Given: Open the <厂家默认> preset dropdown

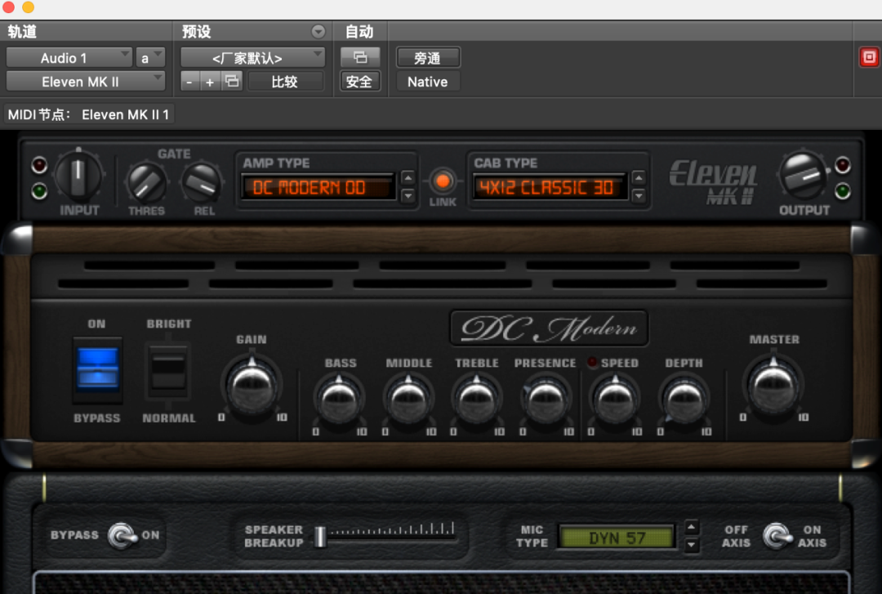Looking at the screenshot, I should click(252, 58).
